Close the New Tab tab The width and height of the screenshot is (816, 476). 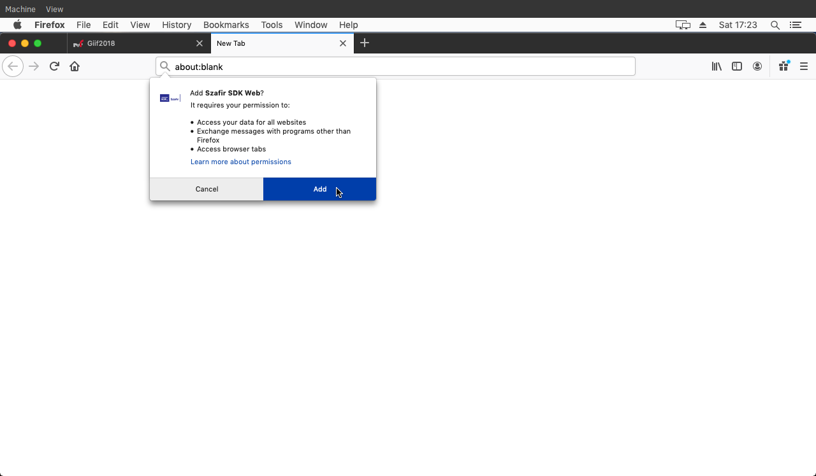pyautogui.click(x=343, y=43)
